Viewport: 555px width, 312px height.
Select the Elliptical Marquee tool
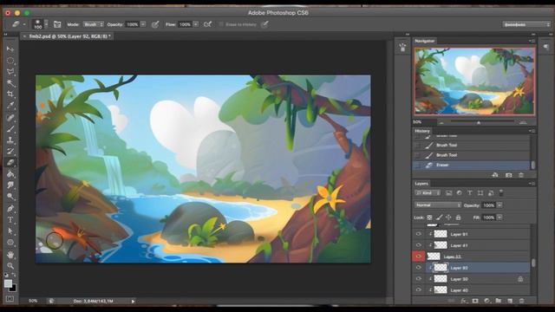(x=10, y=61)
